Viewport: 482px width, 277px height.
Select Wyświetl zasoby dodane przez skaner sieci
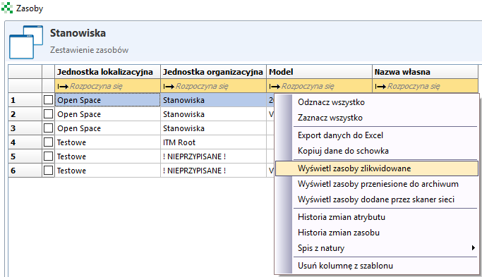pyautogui.click(x=377, y=199)
